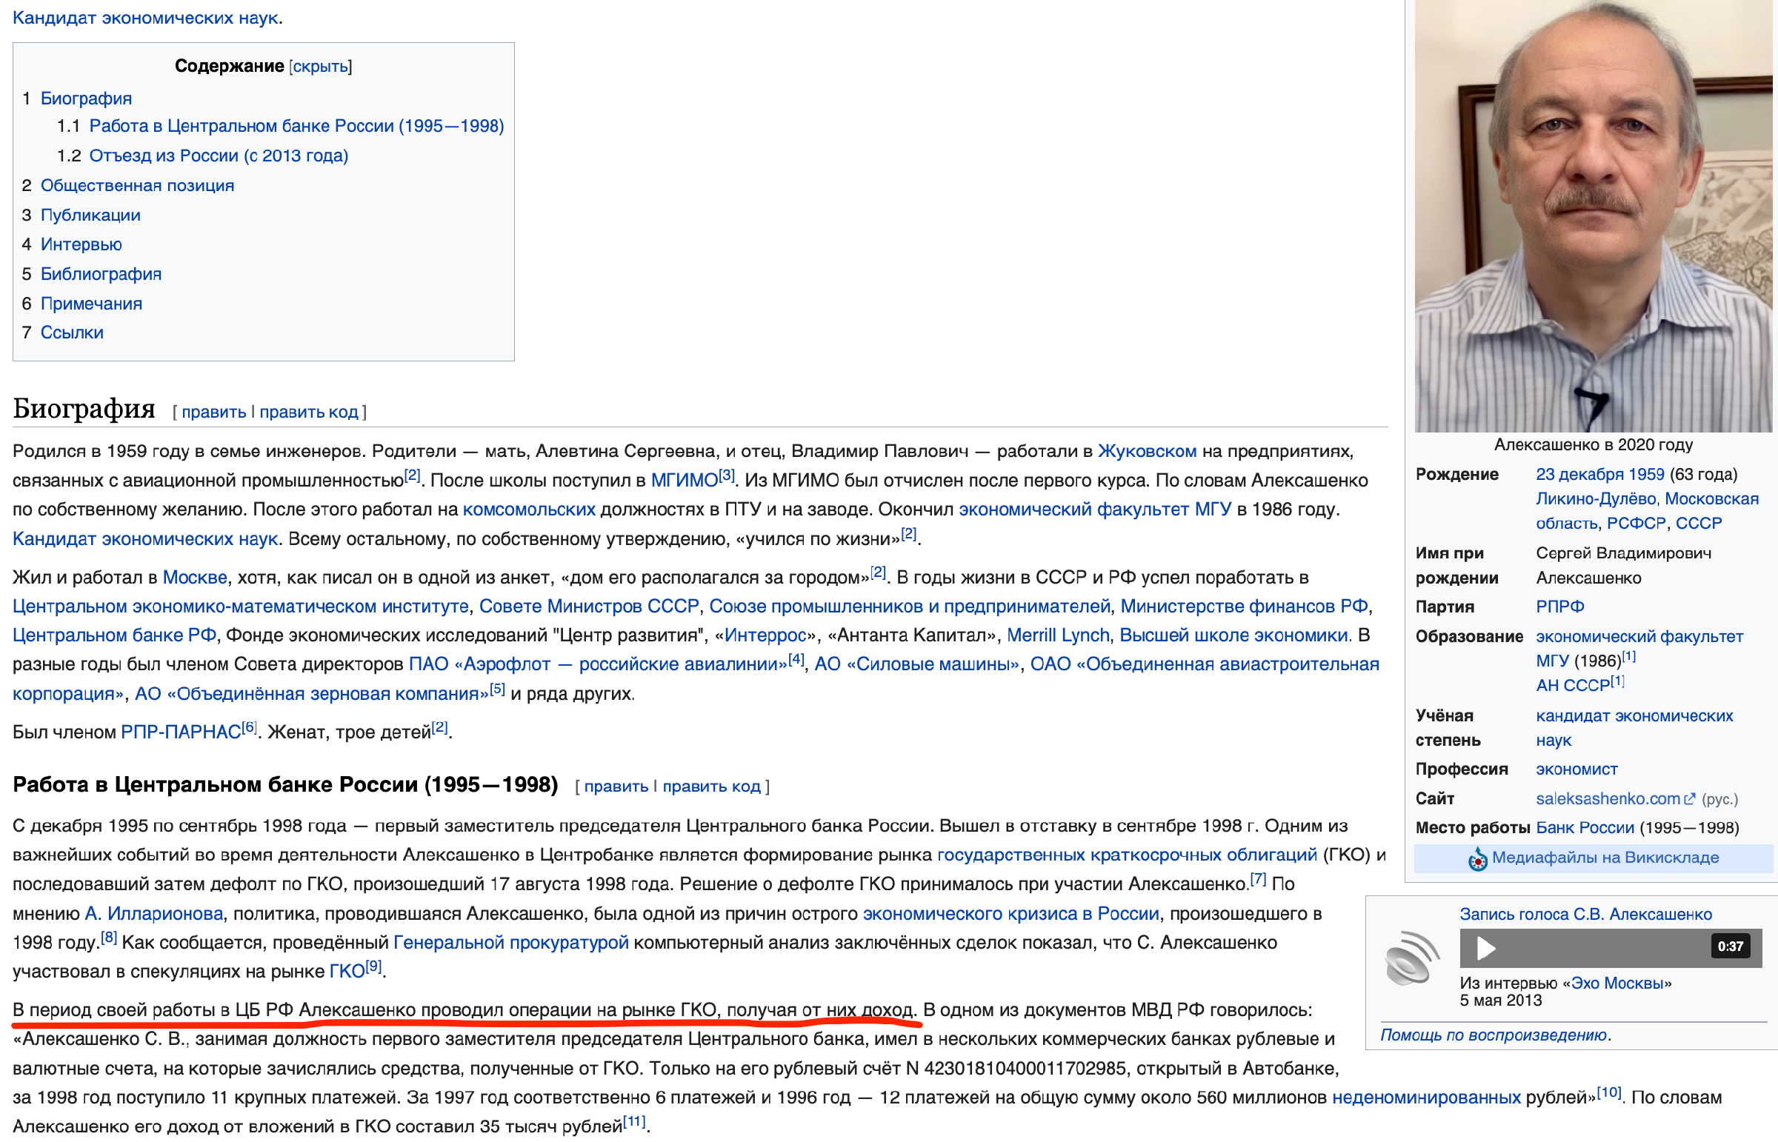
Task: Open the Москве link
Action: [x=195, y=577]
